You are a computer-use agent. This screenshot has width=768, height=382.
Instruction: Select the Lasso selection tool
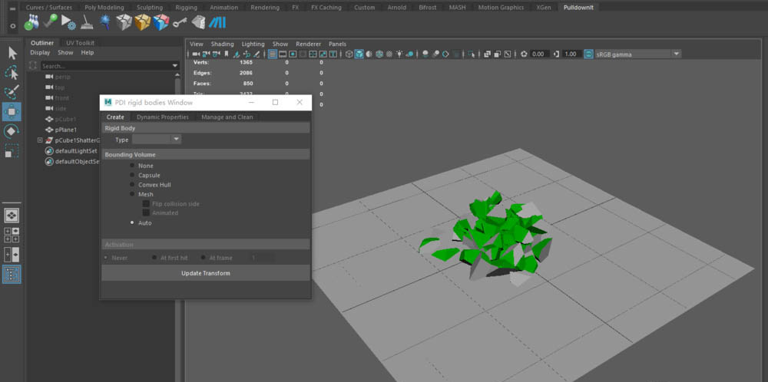(12, 73)
